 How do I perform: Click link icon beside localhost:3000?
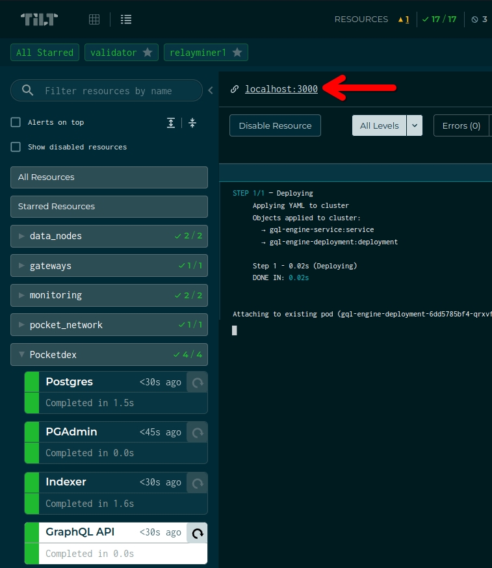pyautogui.click(x=235, y=89)
